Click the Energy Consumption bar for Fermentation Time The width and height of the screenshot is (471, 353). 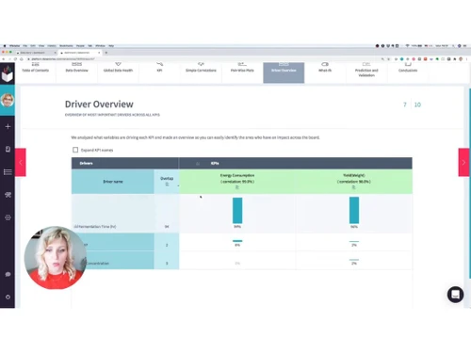click(237, 211)
